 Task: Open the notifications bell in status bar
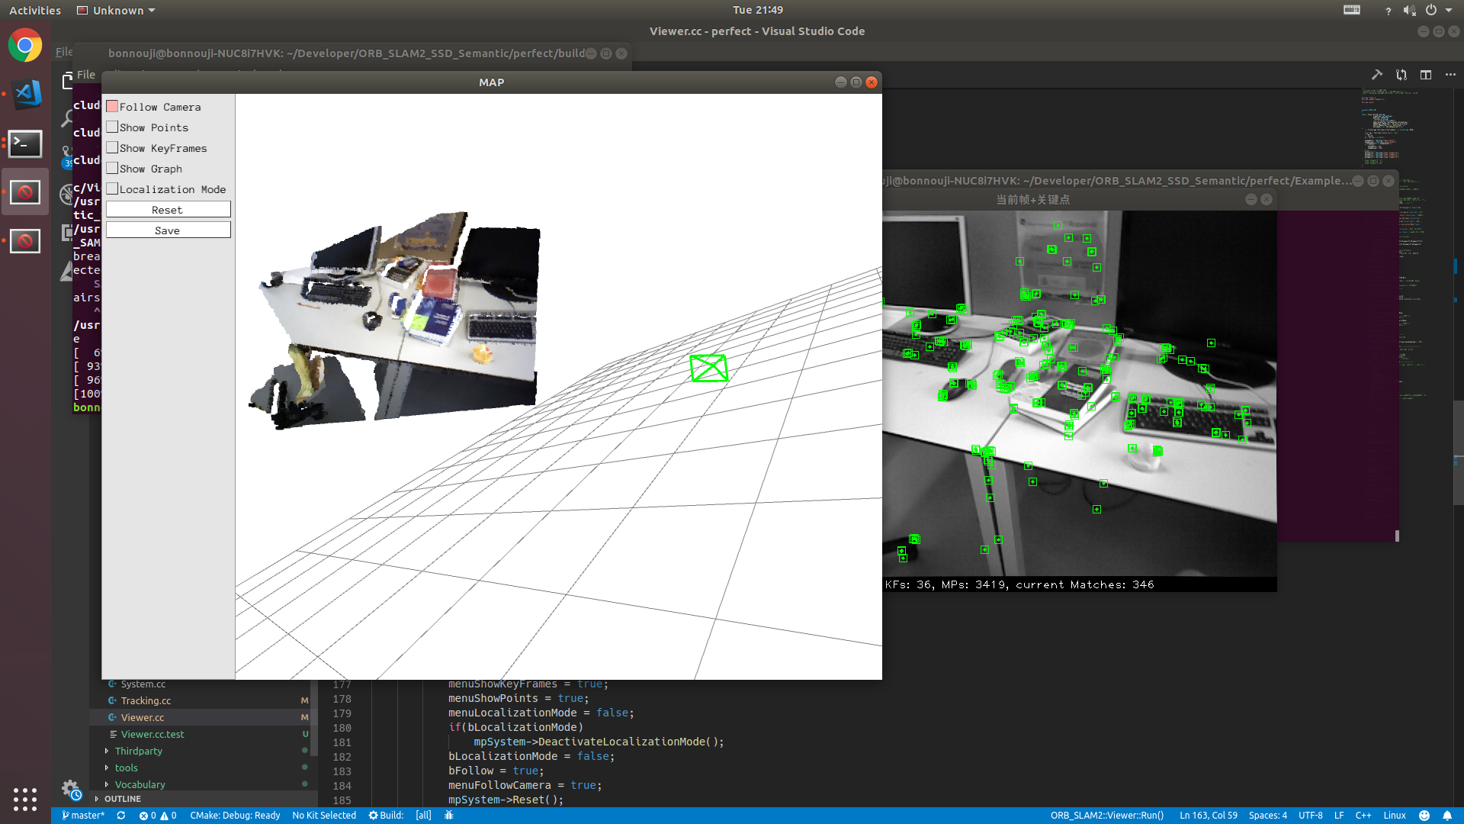(1447, 816)
